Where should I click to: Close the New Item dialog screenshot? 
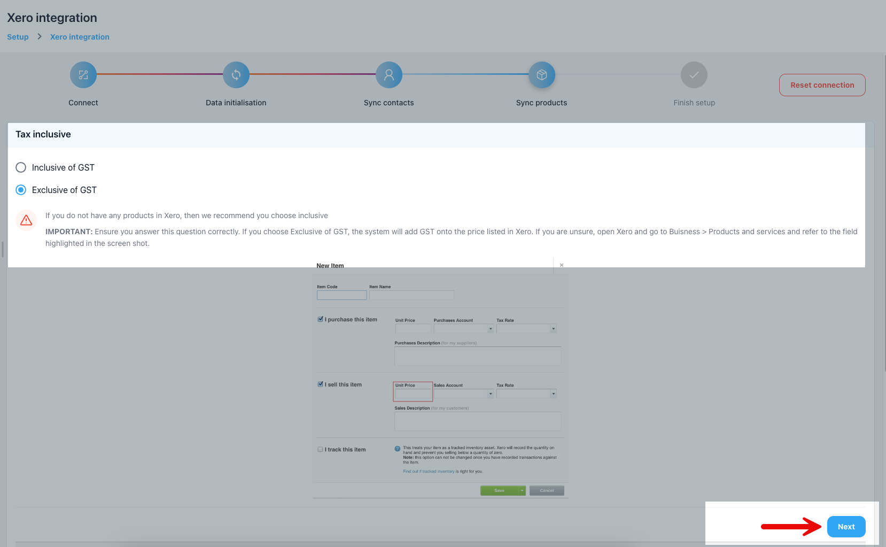[x=562, y=265]
